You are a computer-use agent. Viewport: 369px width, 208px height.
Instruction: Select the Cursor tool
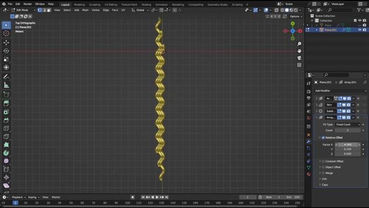tap(6, 34)
